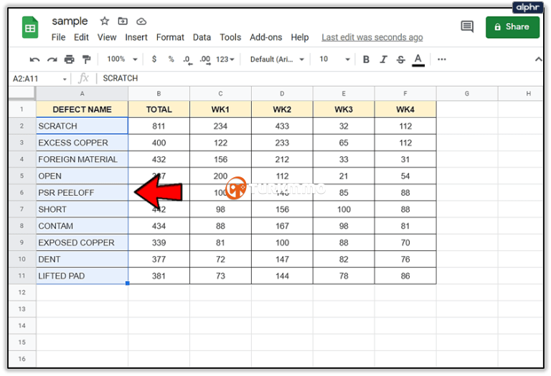Undo the last action
The image size is (551, 376).
[34, 60]
